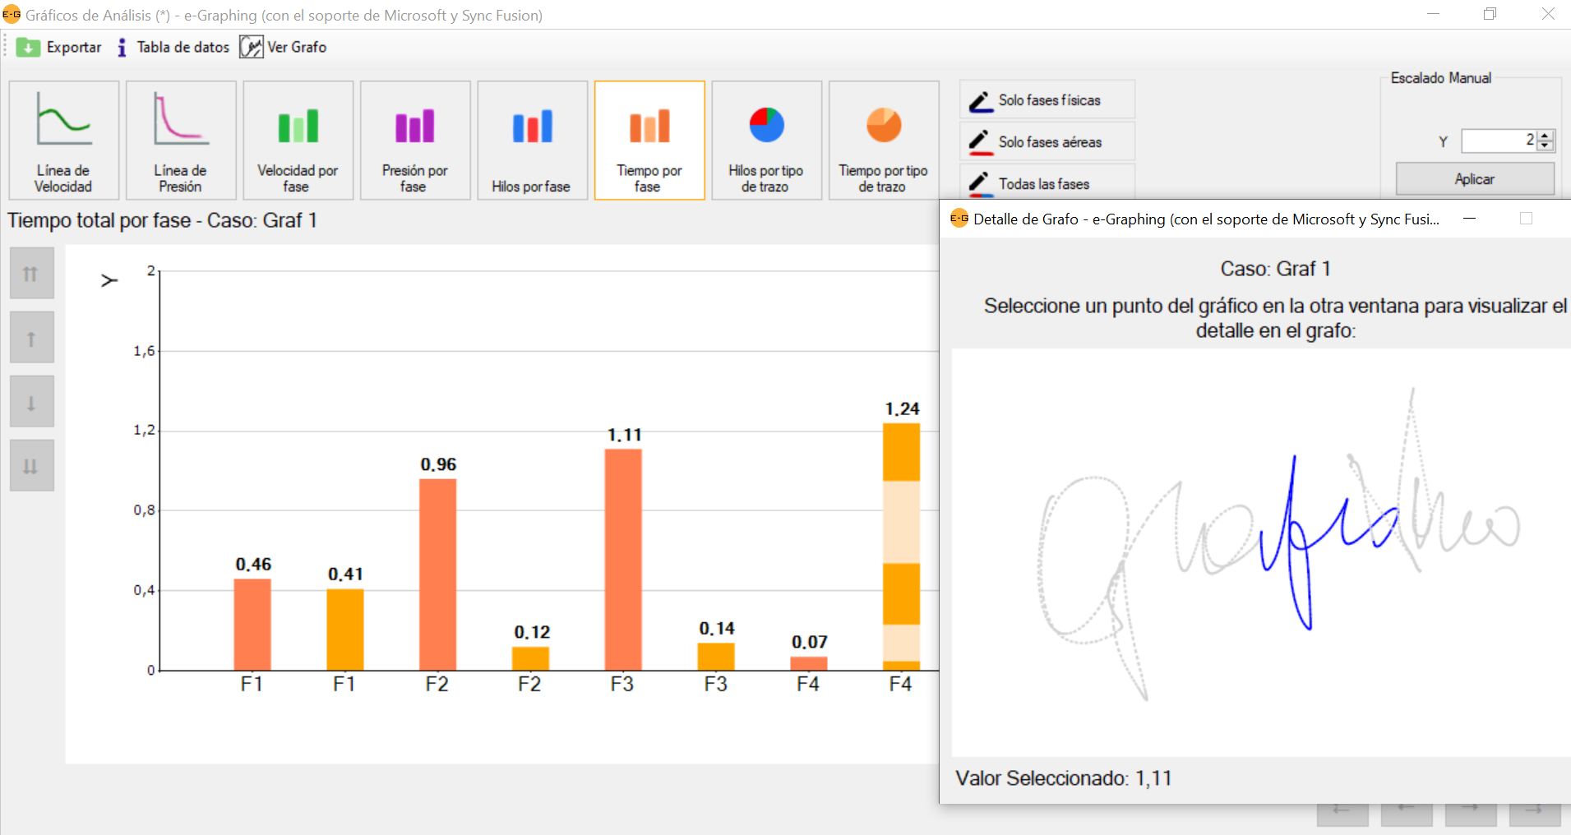
Task: Select Hilos por fase bar chart
Action: click(x=532, y=140)
